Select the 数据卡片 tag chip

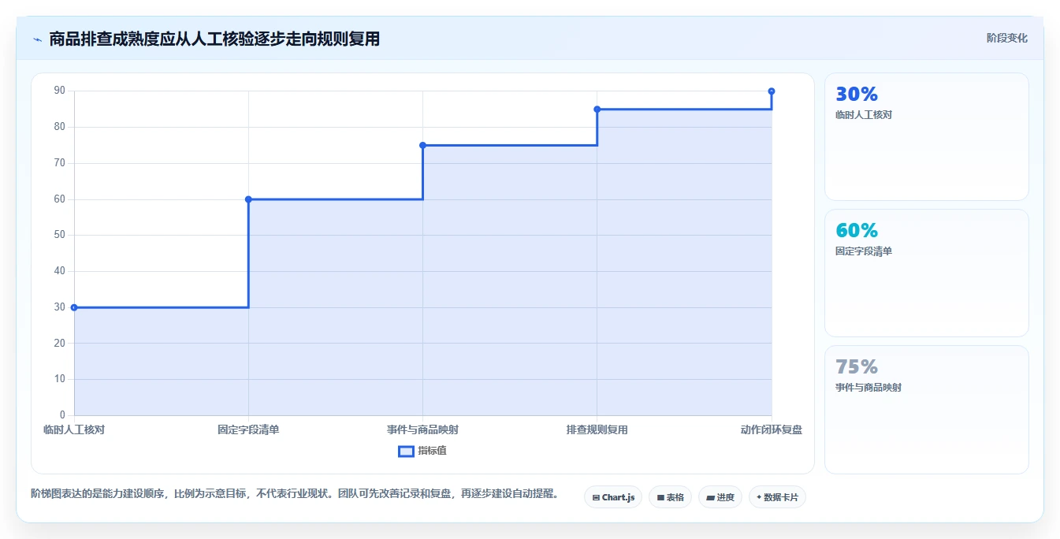pyautogui.click(x=777, y=497)
